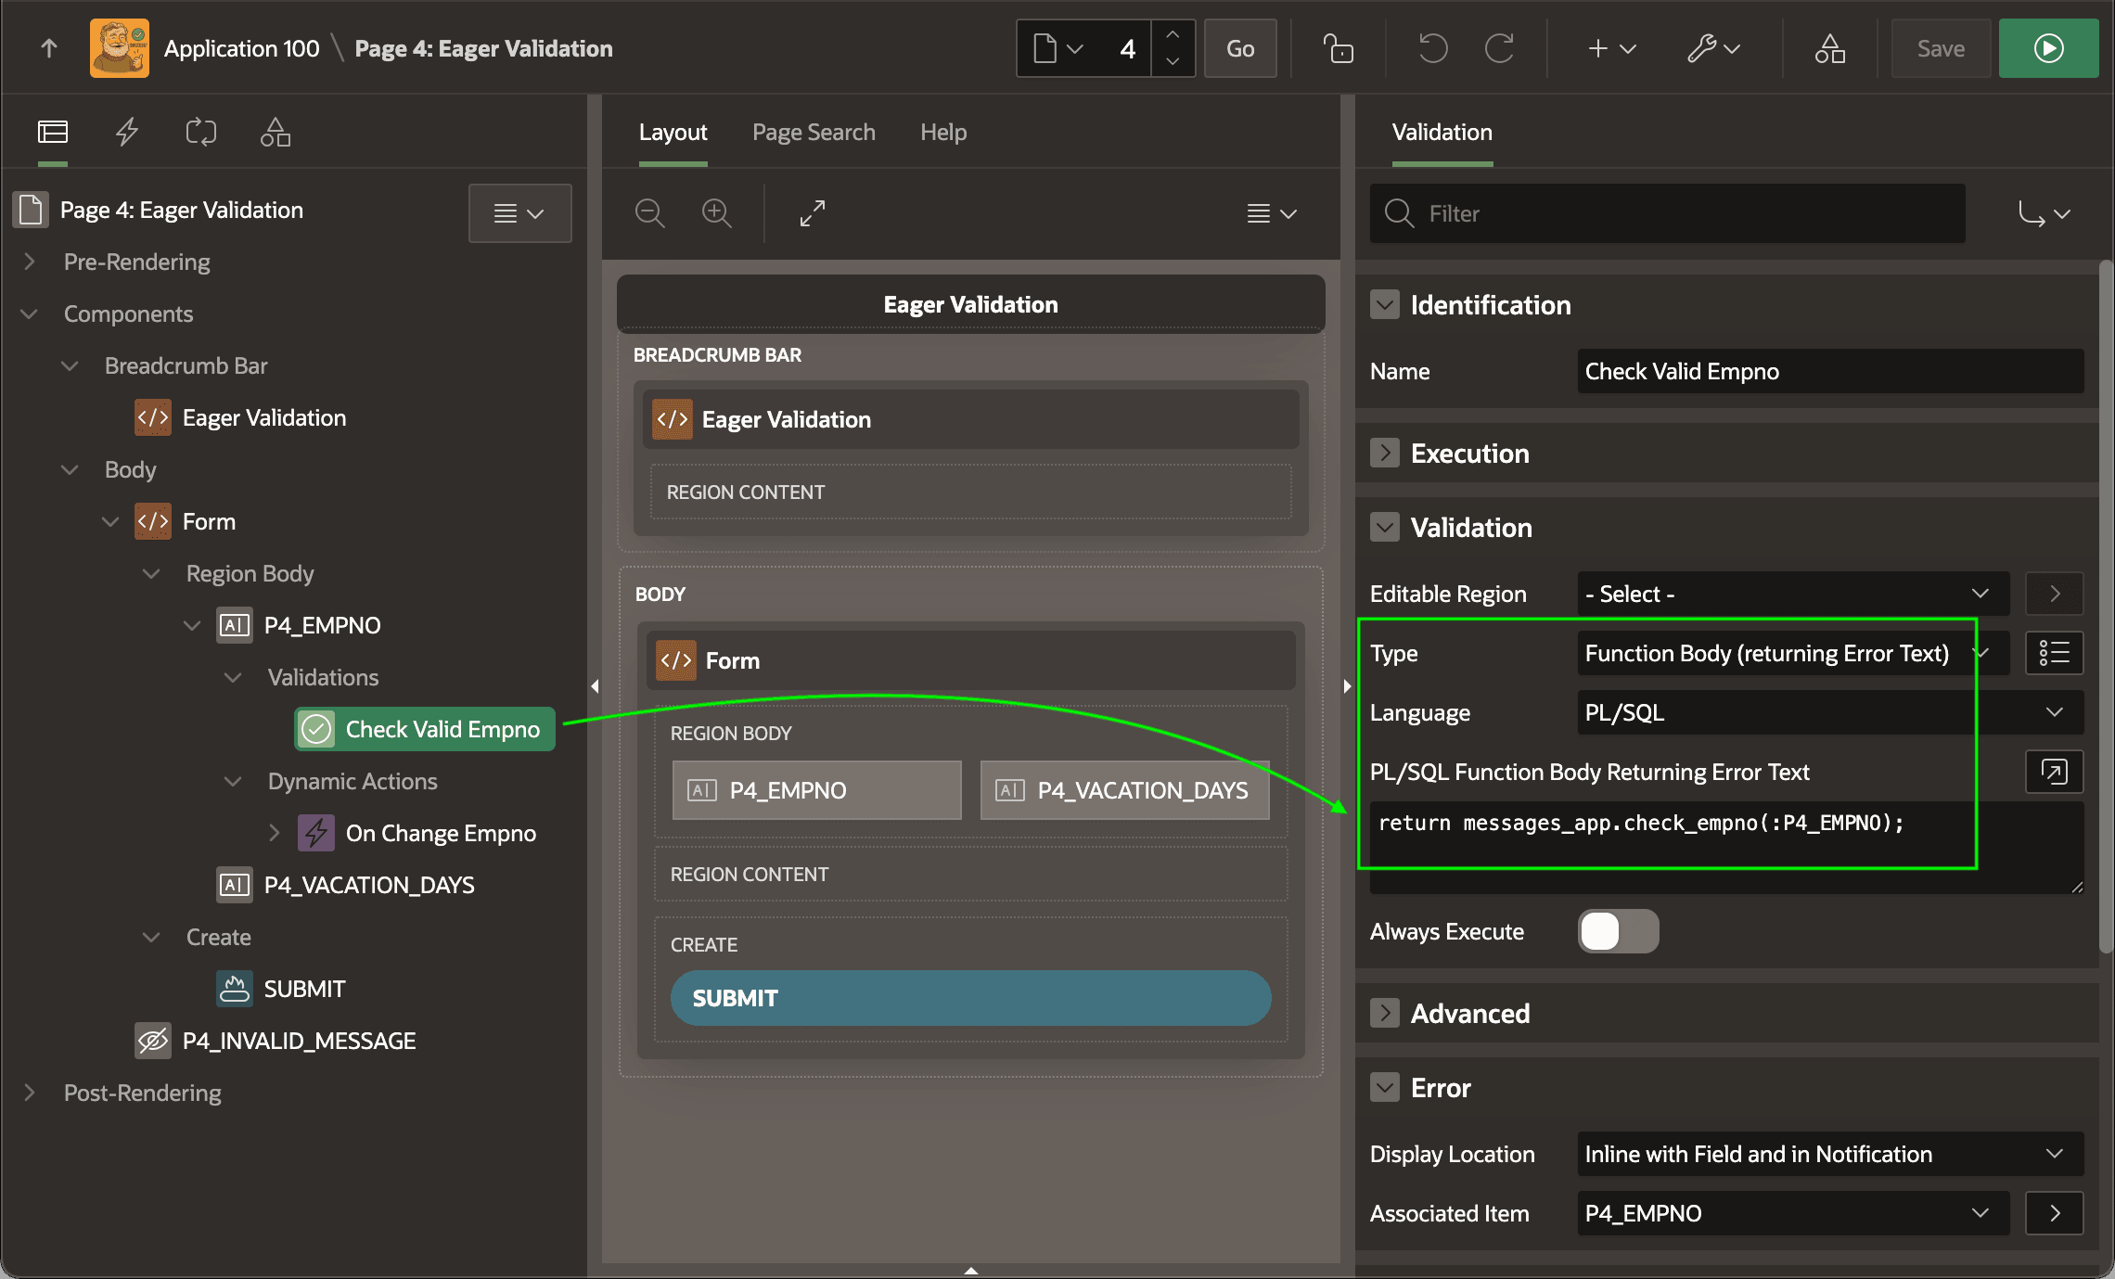Open the Editable Region select list
This screenshot has width=2115, height=1279.
[1793, 594]
